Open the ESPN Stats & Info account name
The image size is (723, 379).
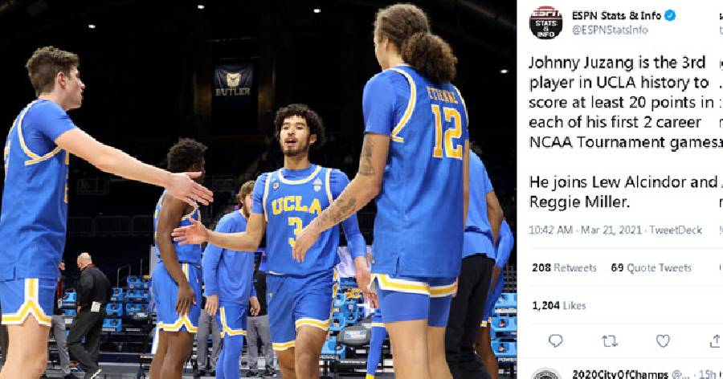(x=616, y=15)
